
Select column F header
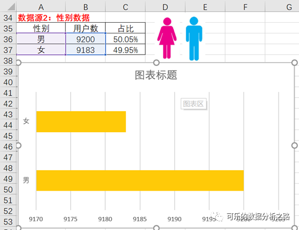tap(245, 7)
